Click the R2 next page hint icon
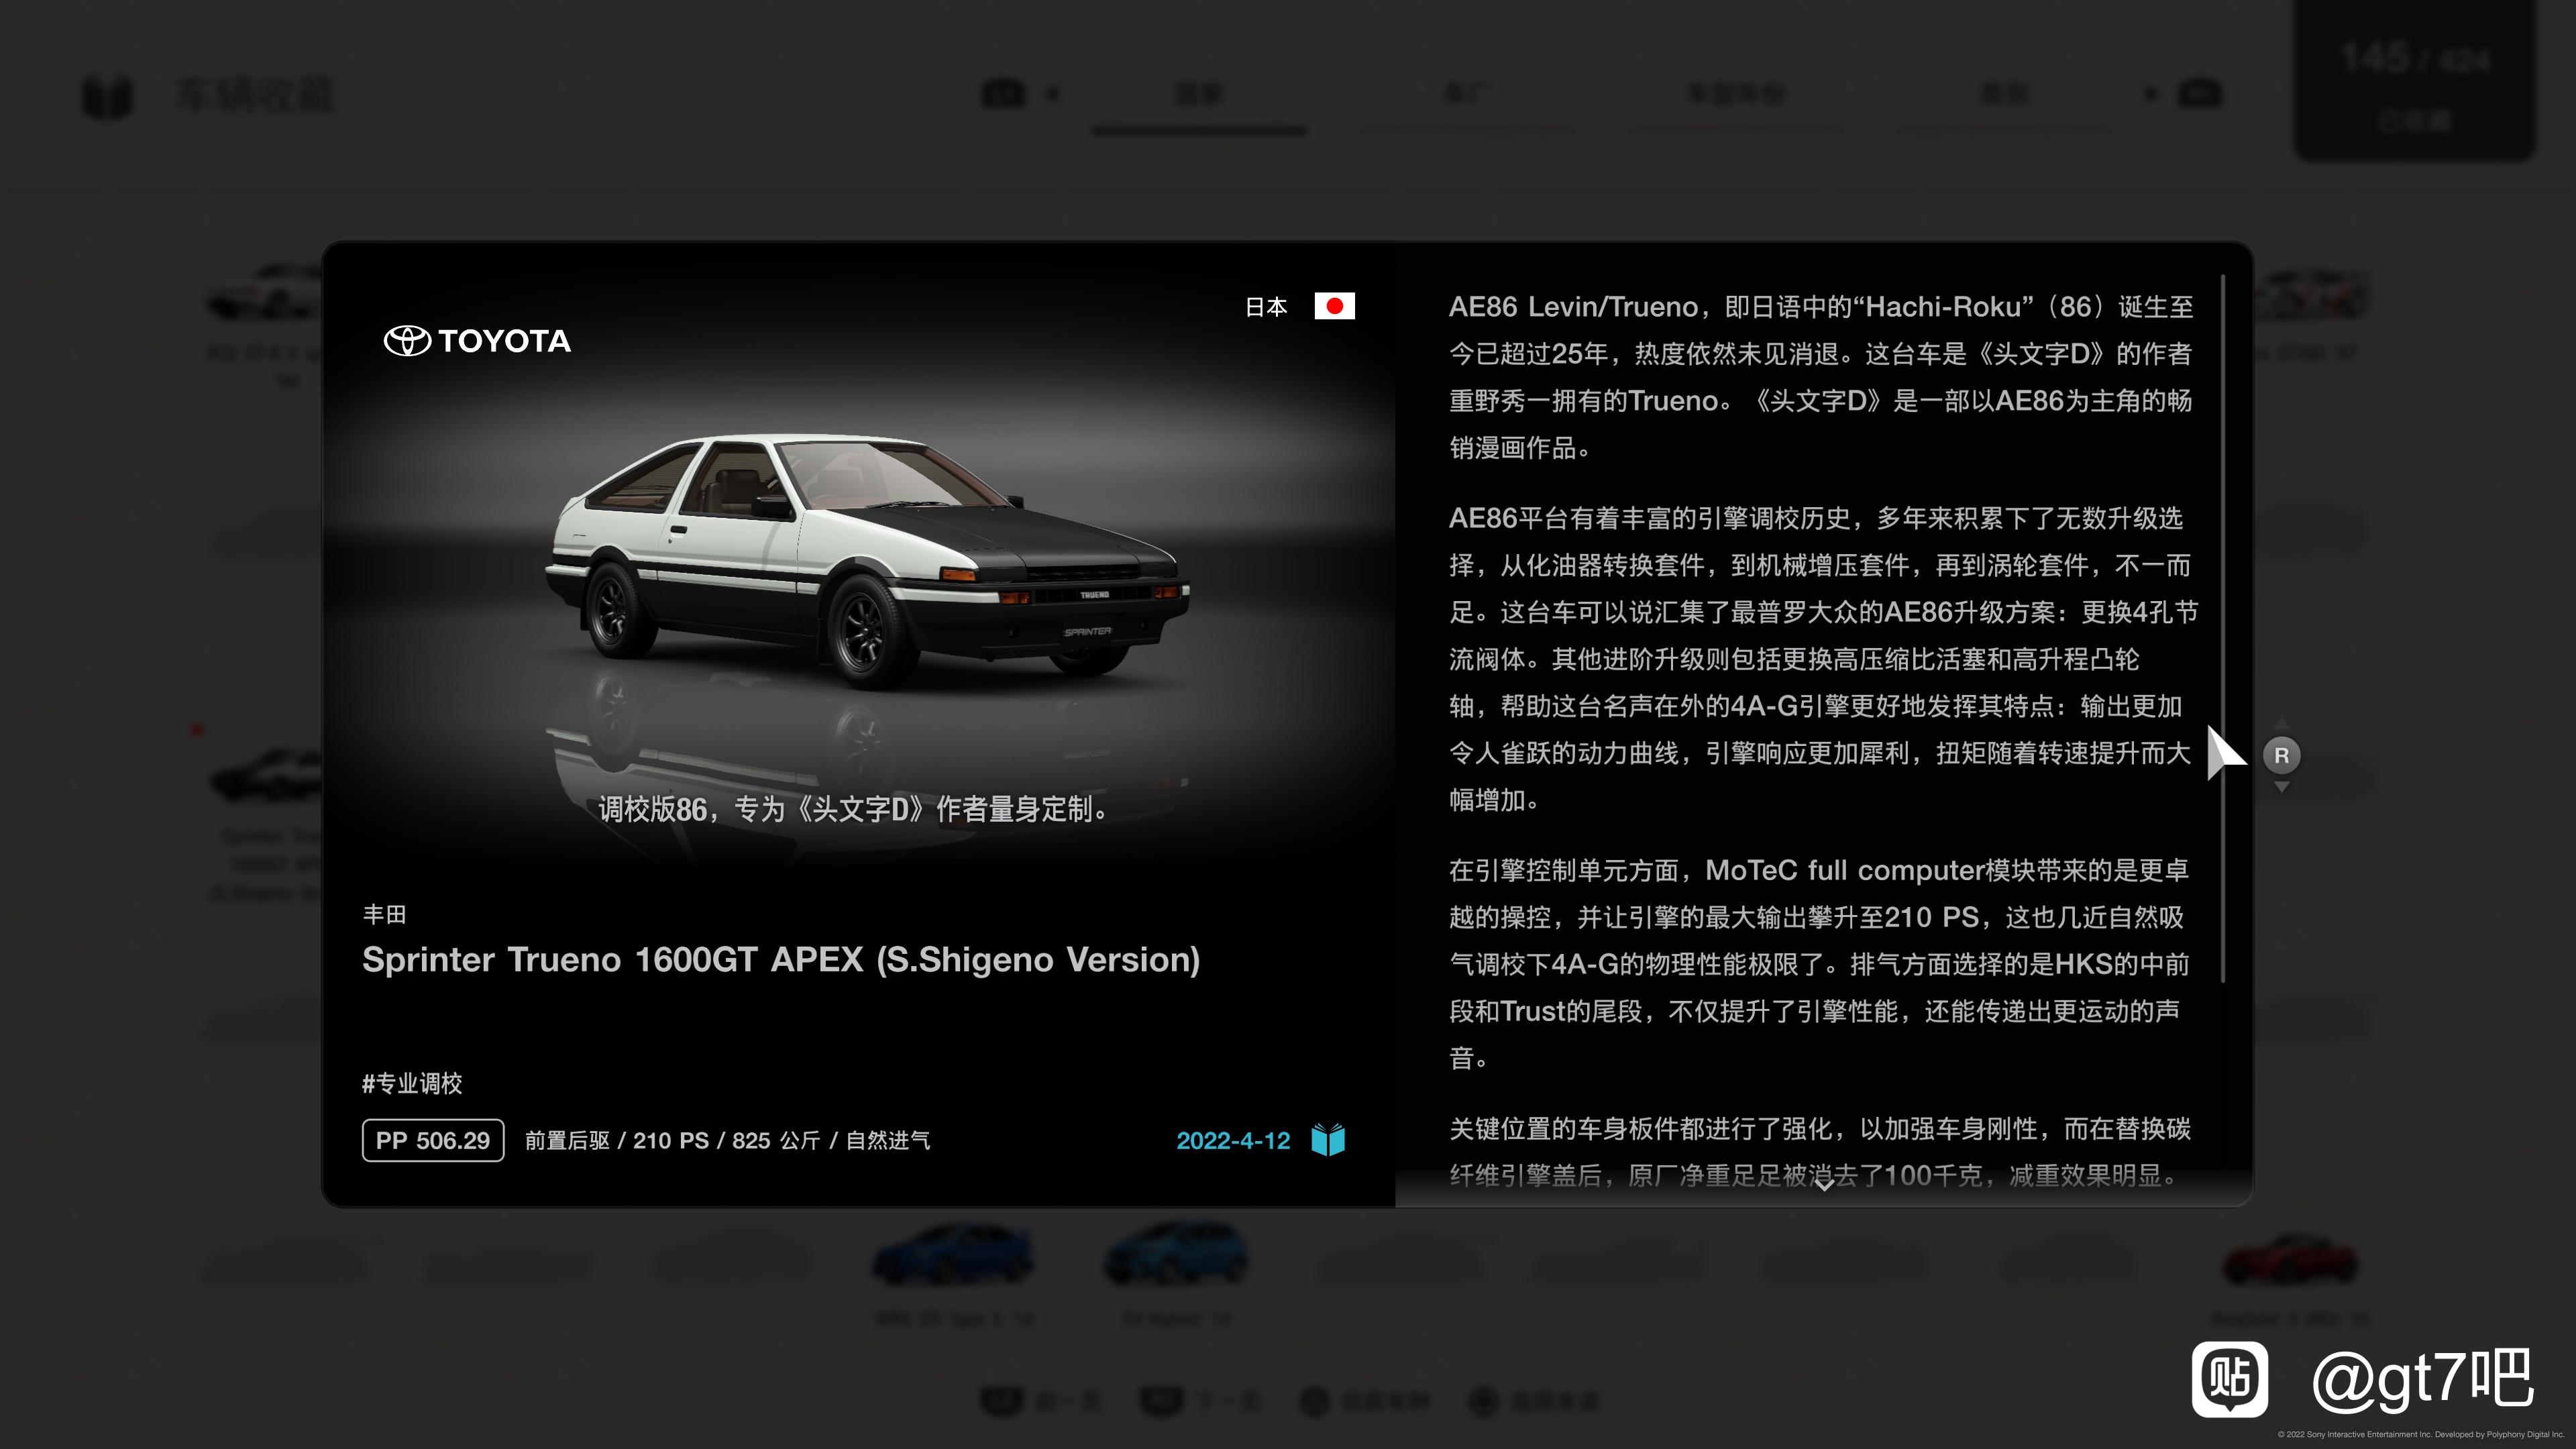 [1161, 1401]
